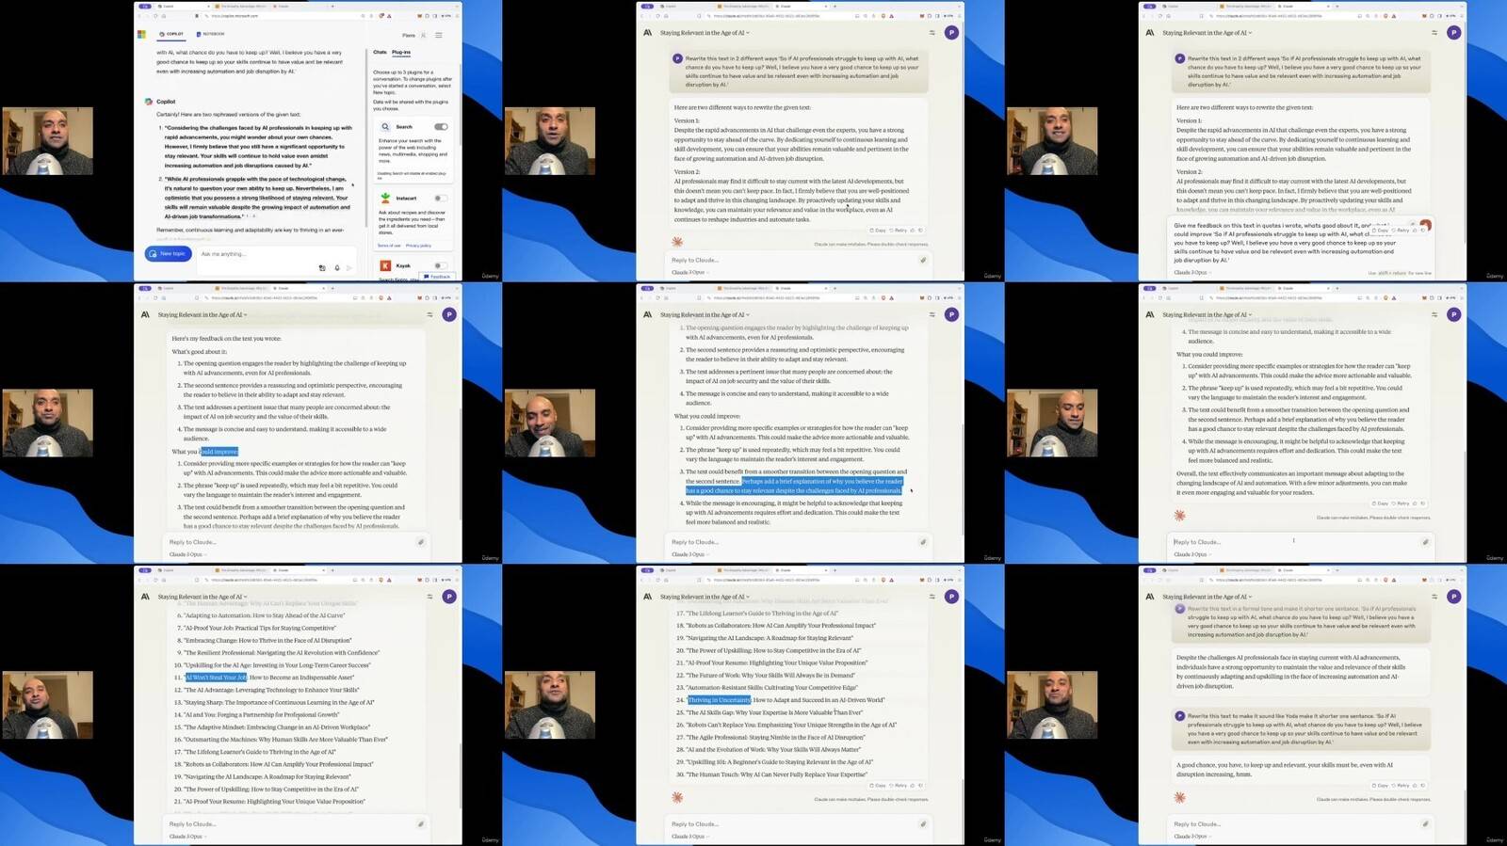Click the purple P avatar in the Yoda frame

1454,597
